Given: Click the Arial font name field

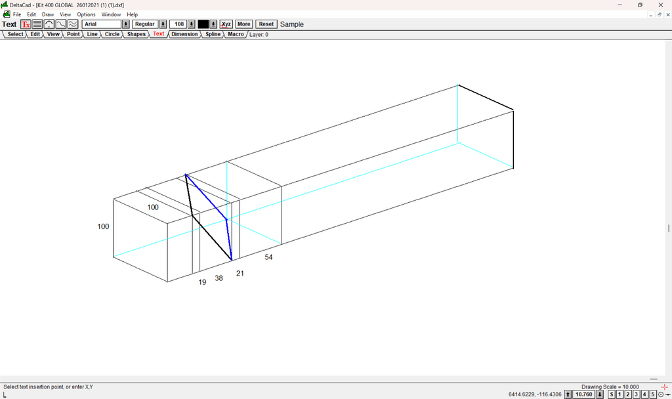Looking at the screenshot, I should [102, 24].
